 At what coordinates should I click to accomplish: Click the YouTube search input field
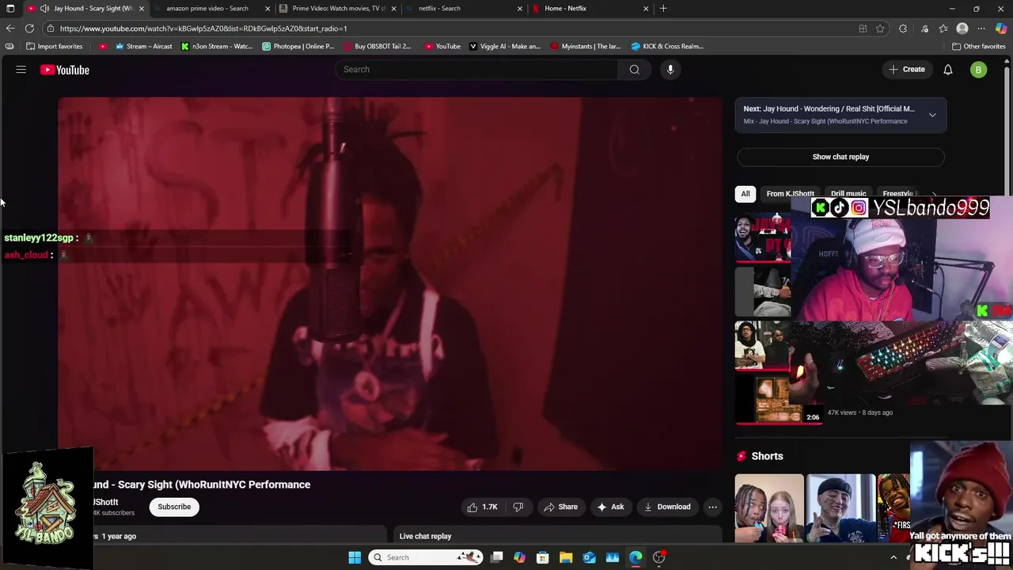pos(477,70)
